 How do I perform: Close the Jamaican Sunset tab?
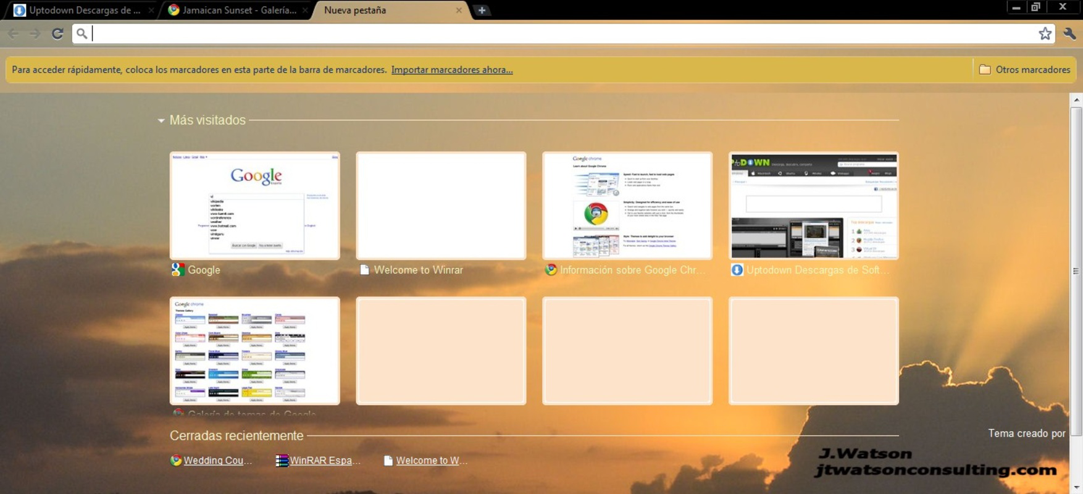[x=304, y=10]
